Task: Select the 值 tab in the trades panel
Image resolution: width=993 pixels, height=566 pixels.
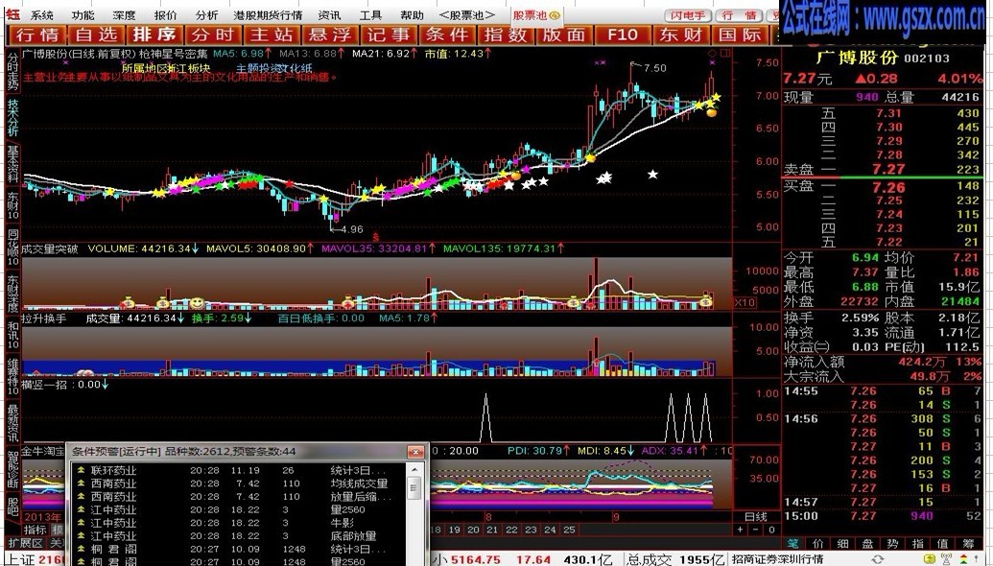Action: [942, 543]
